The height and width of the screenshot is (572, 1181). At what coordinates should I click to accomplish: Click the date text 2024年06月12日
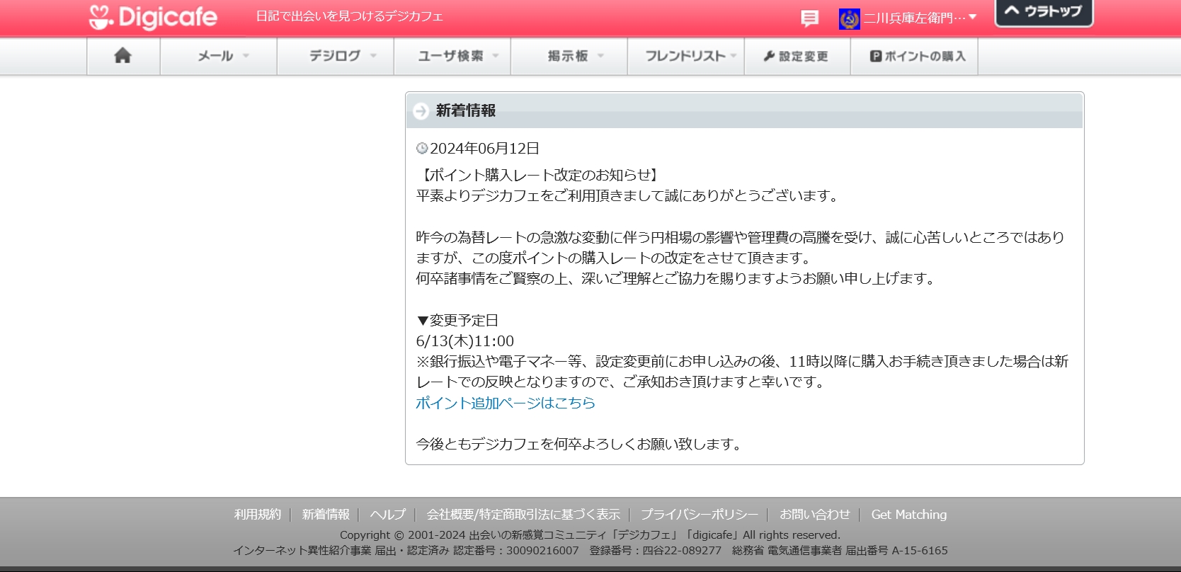tap(485, 149)
